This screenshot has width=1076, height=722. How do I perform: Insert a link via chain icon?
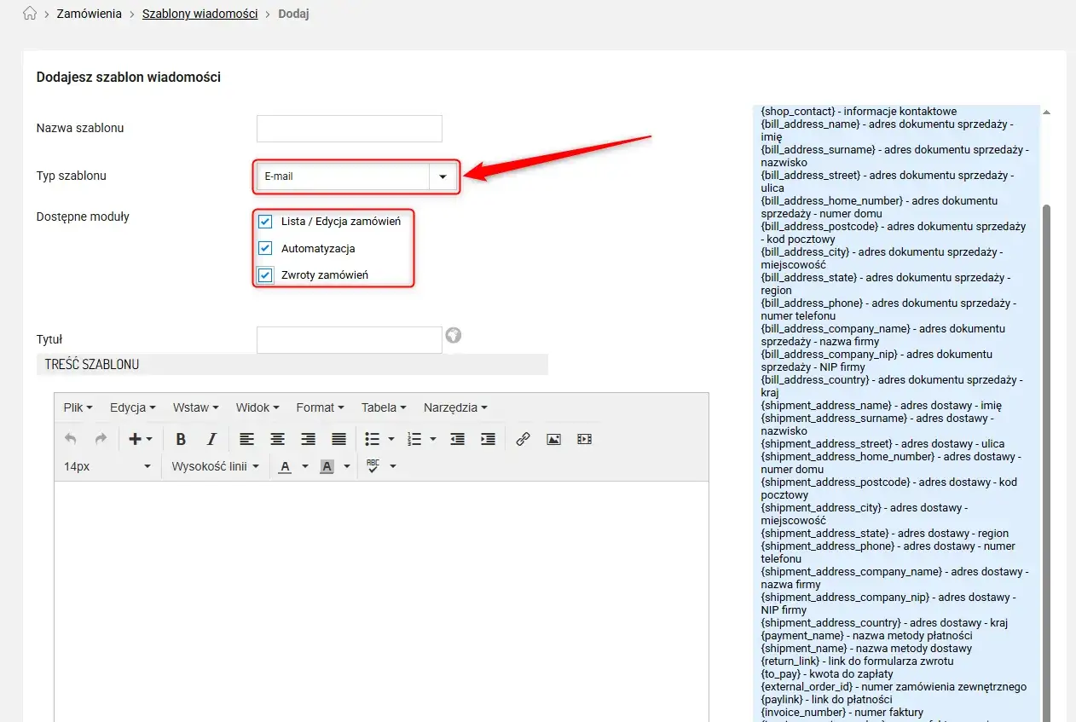[523, 439]
